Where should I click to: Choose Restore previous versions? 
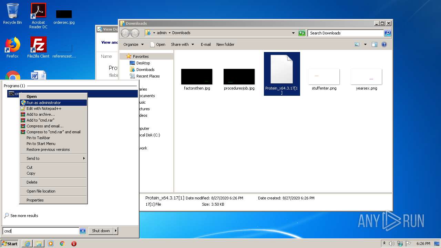tap(53, 149)
